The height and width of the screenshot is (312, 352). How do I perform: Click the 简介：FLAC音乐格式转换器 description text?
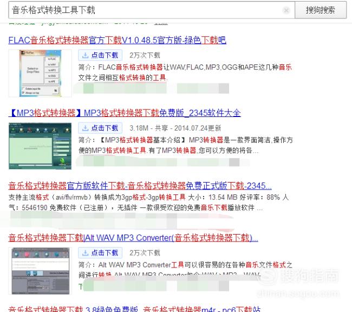(x=185, y=73)
